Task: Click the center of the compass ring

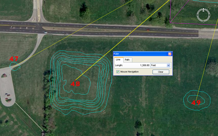Action: pos(203,15)
